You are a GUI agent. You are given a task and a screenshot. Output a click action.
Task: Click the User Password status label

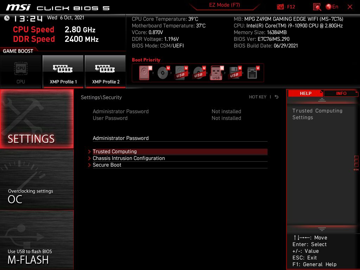pyautogui.click(x=110, y=118)
